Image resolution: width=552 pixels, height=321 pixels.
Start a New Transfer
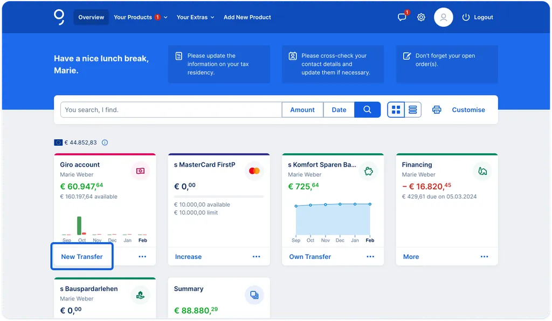coord(82,256)
